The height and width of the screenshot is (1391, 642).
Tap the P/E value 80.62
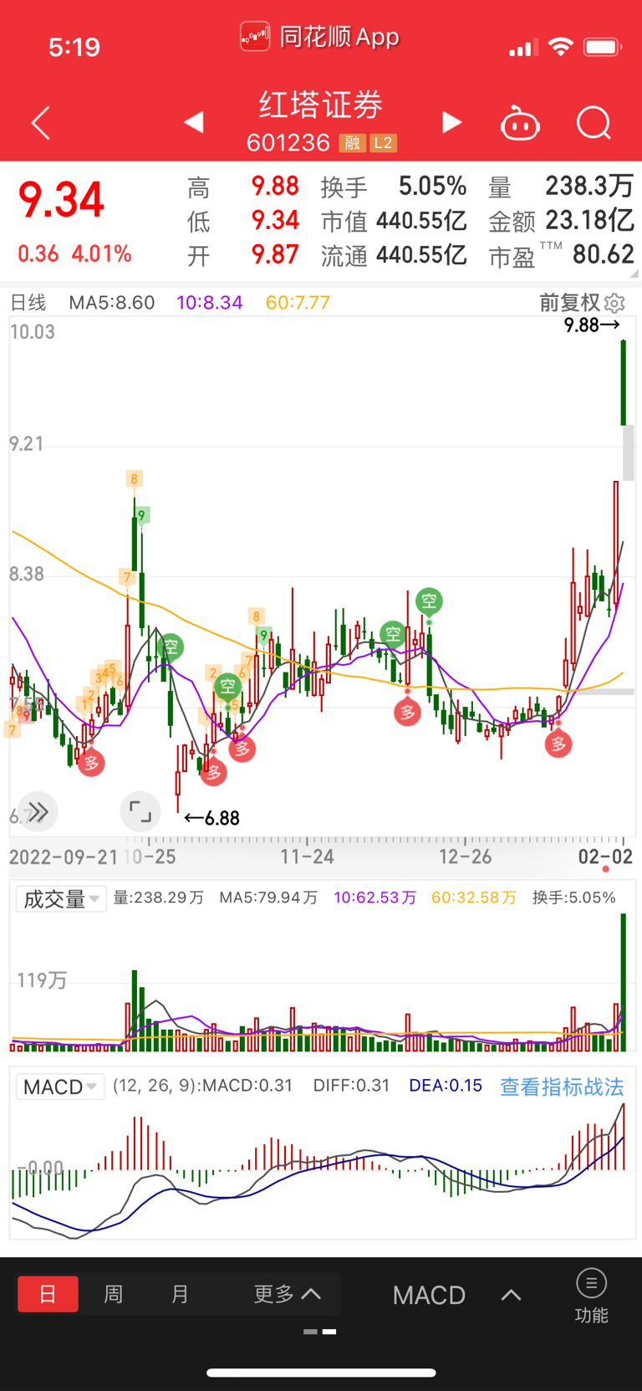click(x=604, y=254)
